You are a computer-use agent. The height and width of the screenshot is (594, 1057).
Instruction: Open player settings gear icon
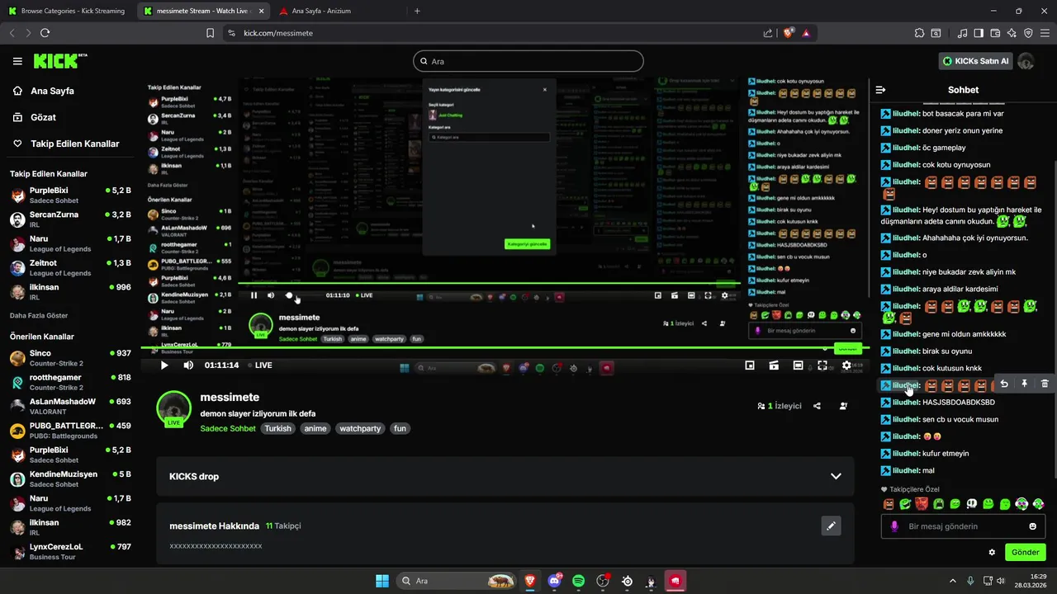coord(846,365)
